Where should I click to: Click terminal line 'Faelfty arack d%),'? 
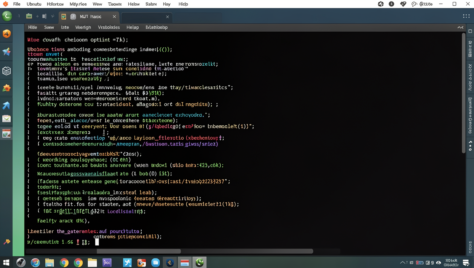(x=63, y=221)
